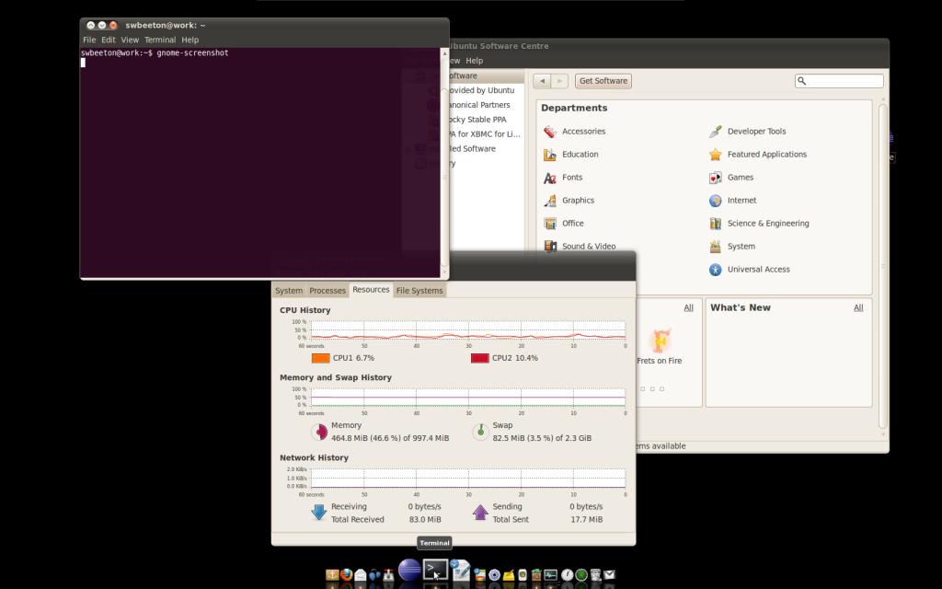The image size is (942, 589).
Task: Launch the Eclipse sphere icon in dock
Action: pyautogui.click(x=409, y=570)
